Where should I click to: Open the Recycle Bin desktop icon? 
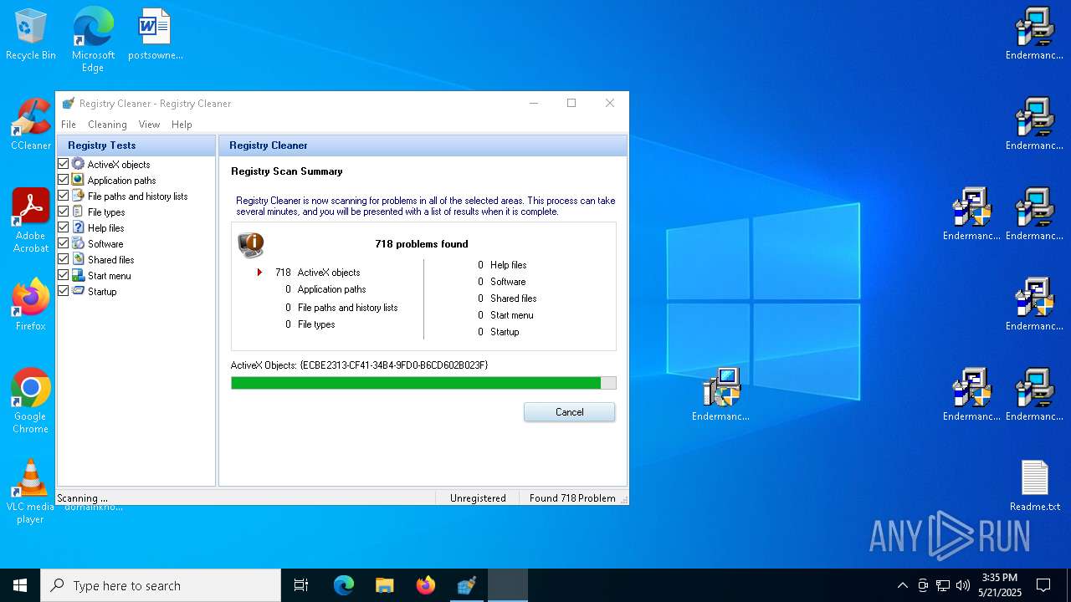click(x=31, y=35)
